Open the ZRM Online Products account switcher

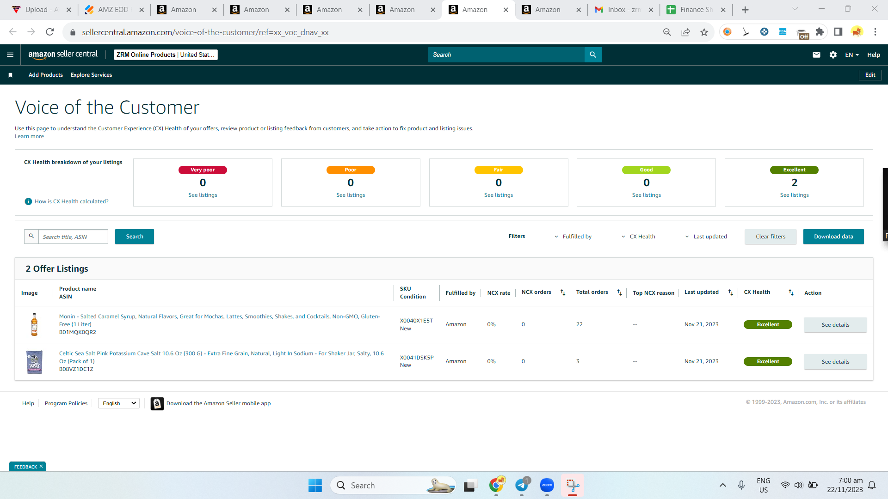coord(166,55)
